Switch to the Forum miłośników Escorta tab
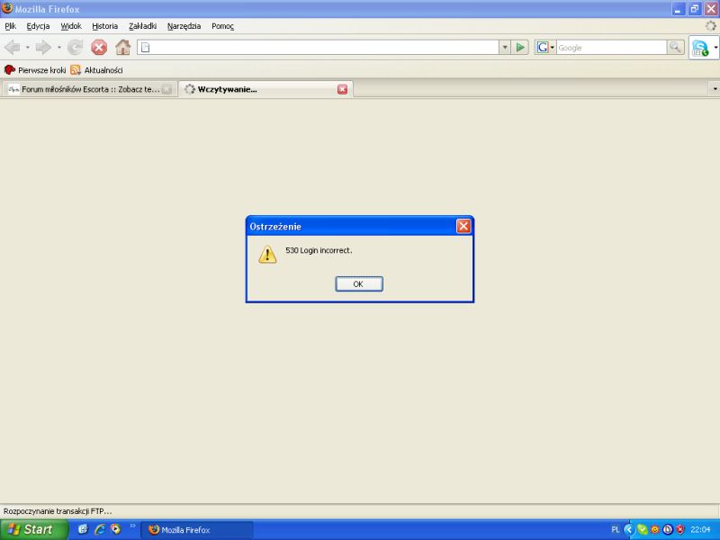Image resolution: width=720 pixels, height=540 pixels. (x=84, y=89)
